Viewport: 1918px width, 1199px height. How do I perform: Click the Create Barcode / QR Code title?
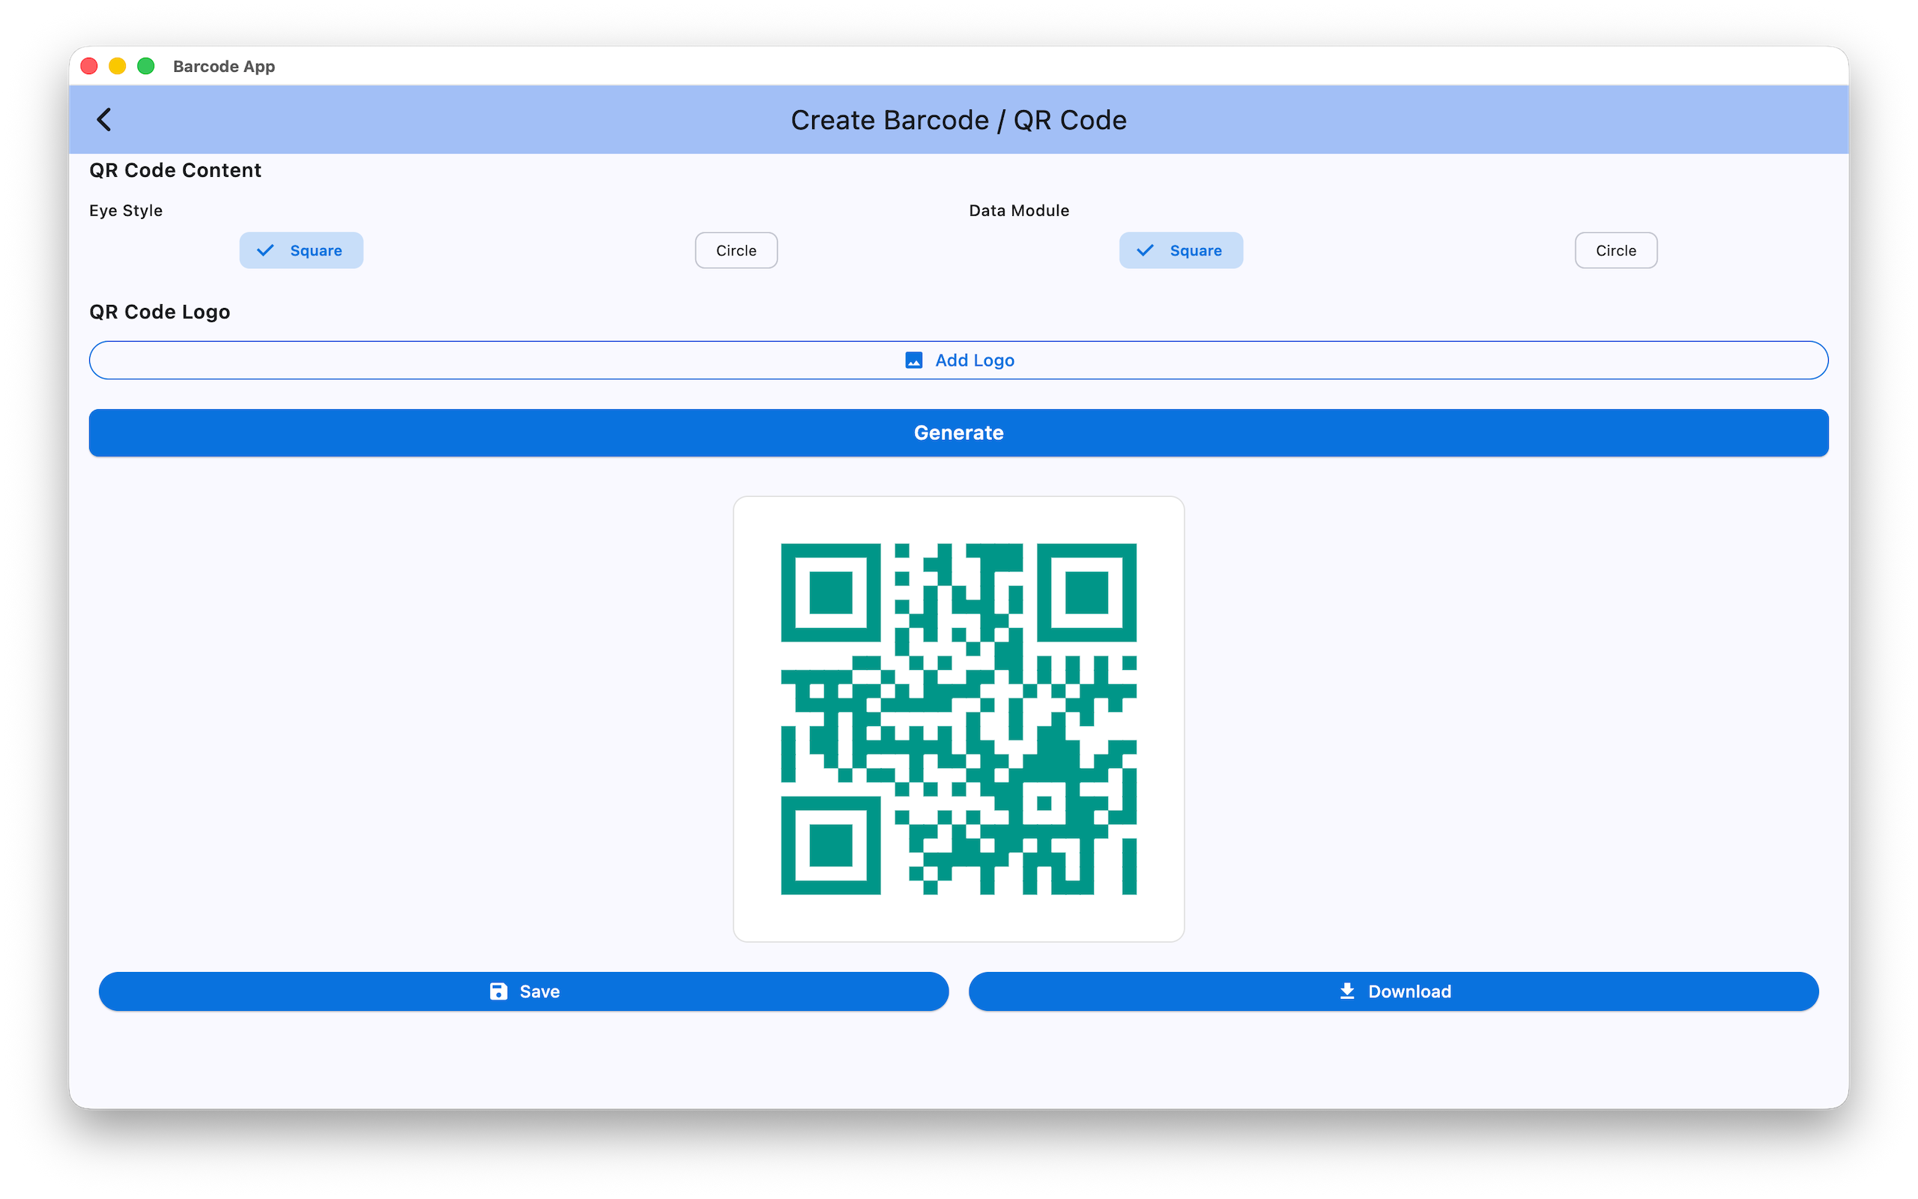959,120
